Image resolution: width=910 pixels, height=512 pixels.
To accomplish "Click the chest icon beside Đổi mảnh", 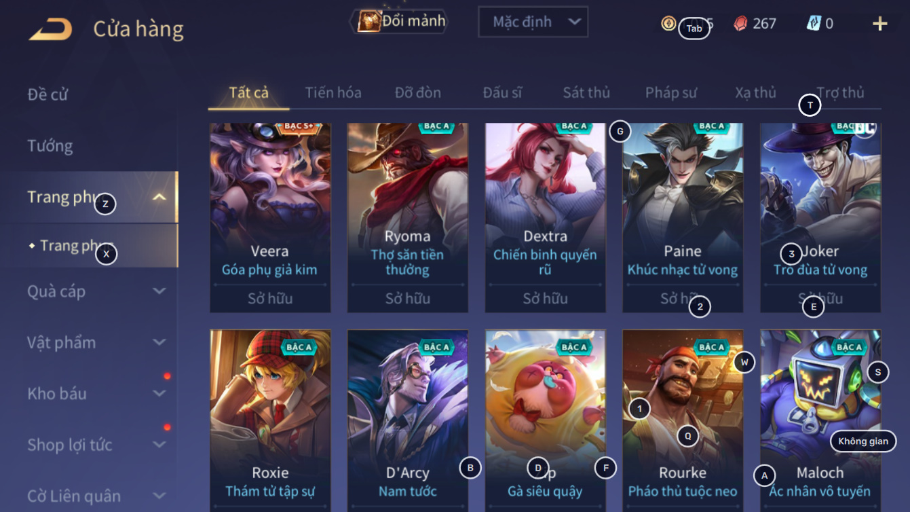I will pos(368,21).
